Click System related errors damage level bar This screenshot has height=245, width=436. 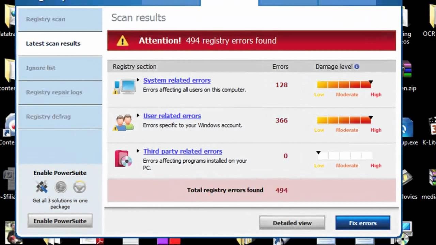tap(344, 85)
